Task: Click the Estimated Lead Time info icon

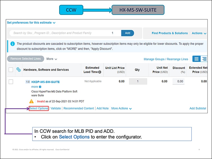Action: [x=100, y=72]
